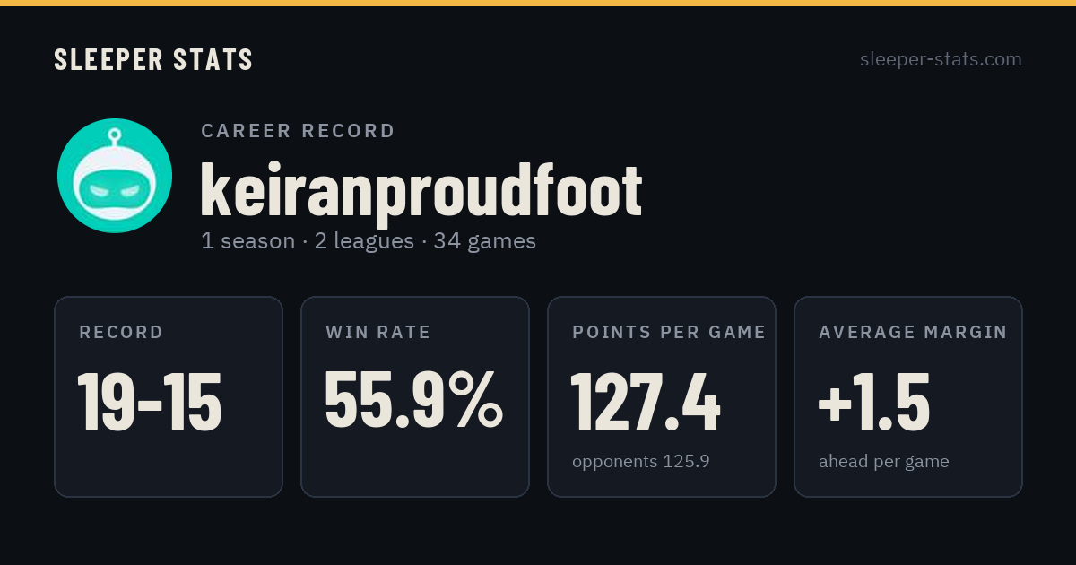Select the opponents 125.9 subtext
This screenshot has width=1076, height=565.
641,462
